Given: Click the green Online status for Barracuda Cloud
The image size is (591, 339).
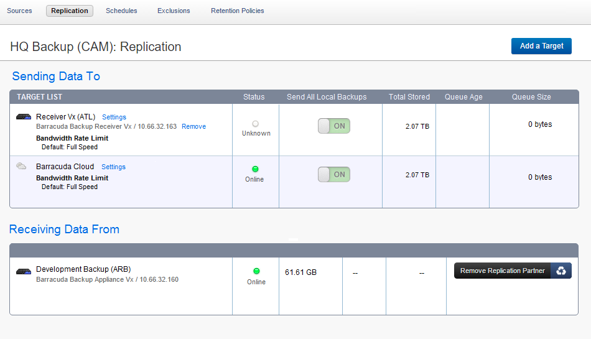Looking at the screenshot, I should coord(255,169).
